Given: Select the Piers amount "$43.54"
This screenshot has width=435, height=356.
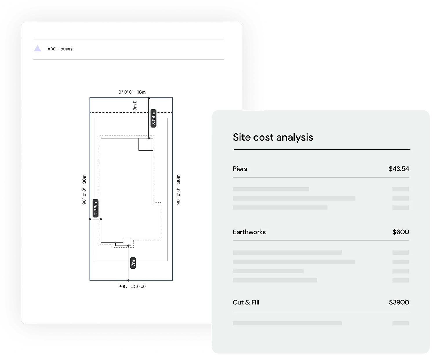Looking at the screenshot, I should [x=399, y=169].
